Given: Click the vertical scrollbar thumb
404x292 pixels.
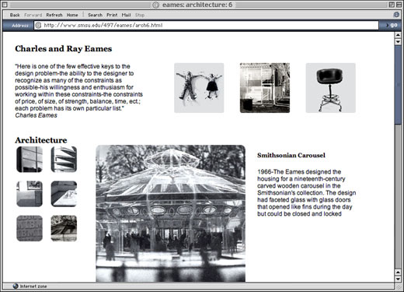Looking at the screenshot, I should 398,85.
